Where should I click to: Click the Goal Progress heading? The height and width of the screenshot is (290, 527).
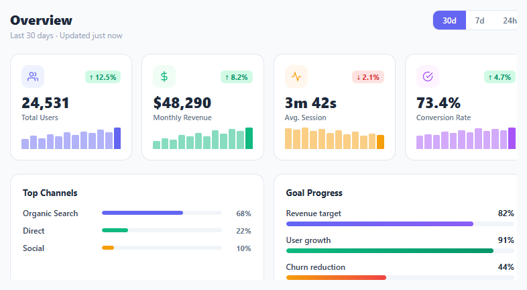314,193
